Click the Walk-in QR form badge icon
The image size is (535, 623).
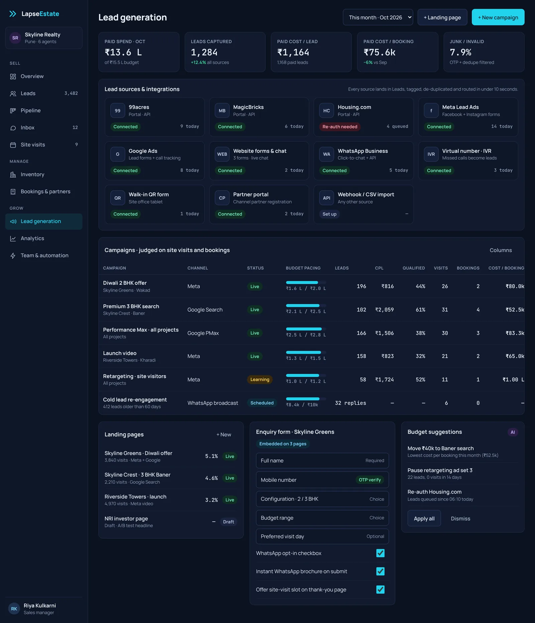(x=118, y=198)
